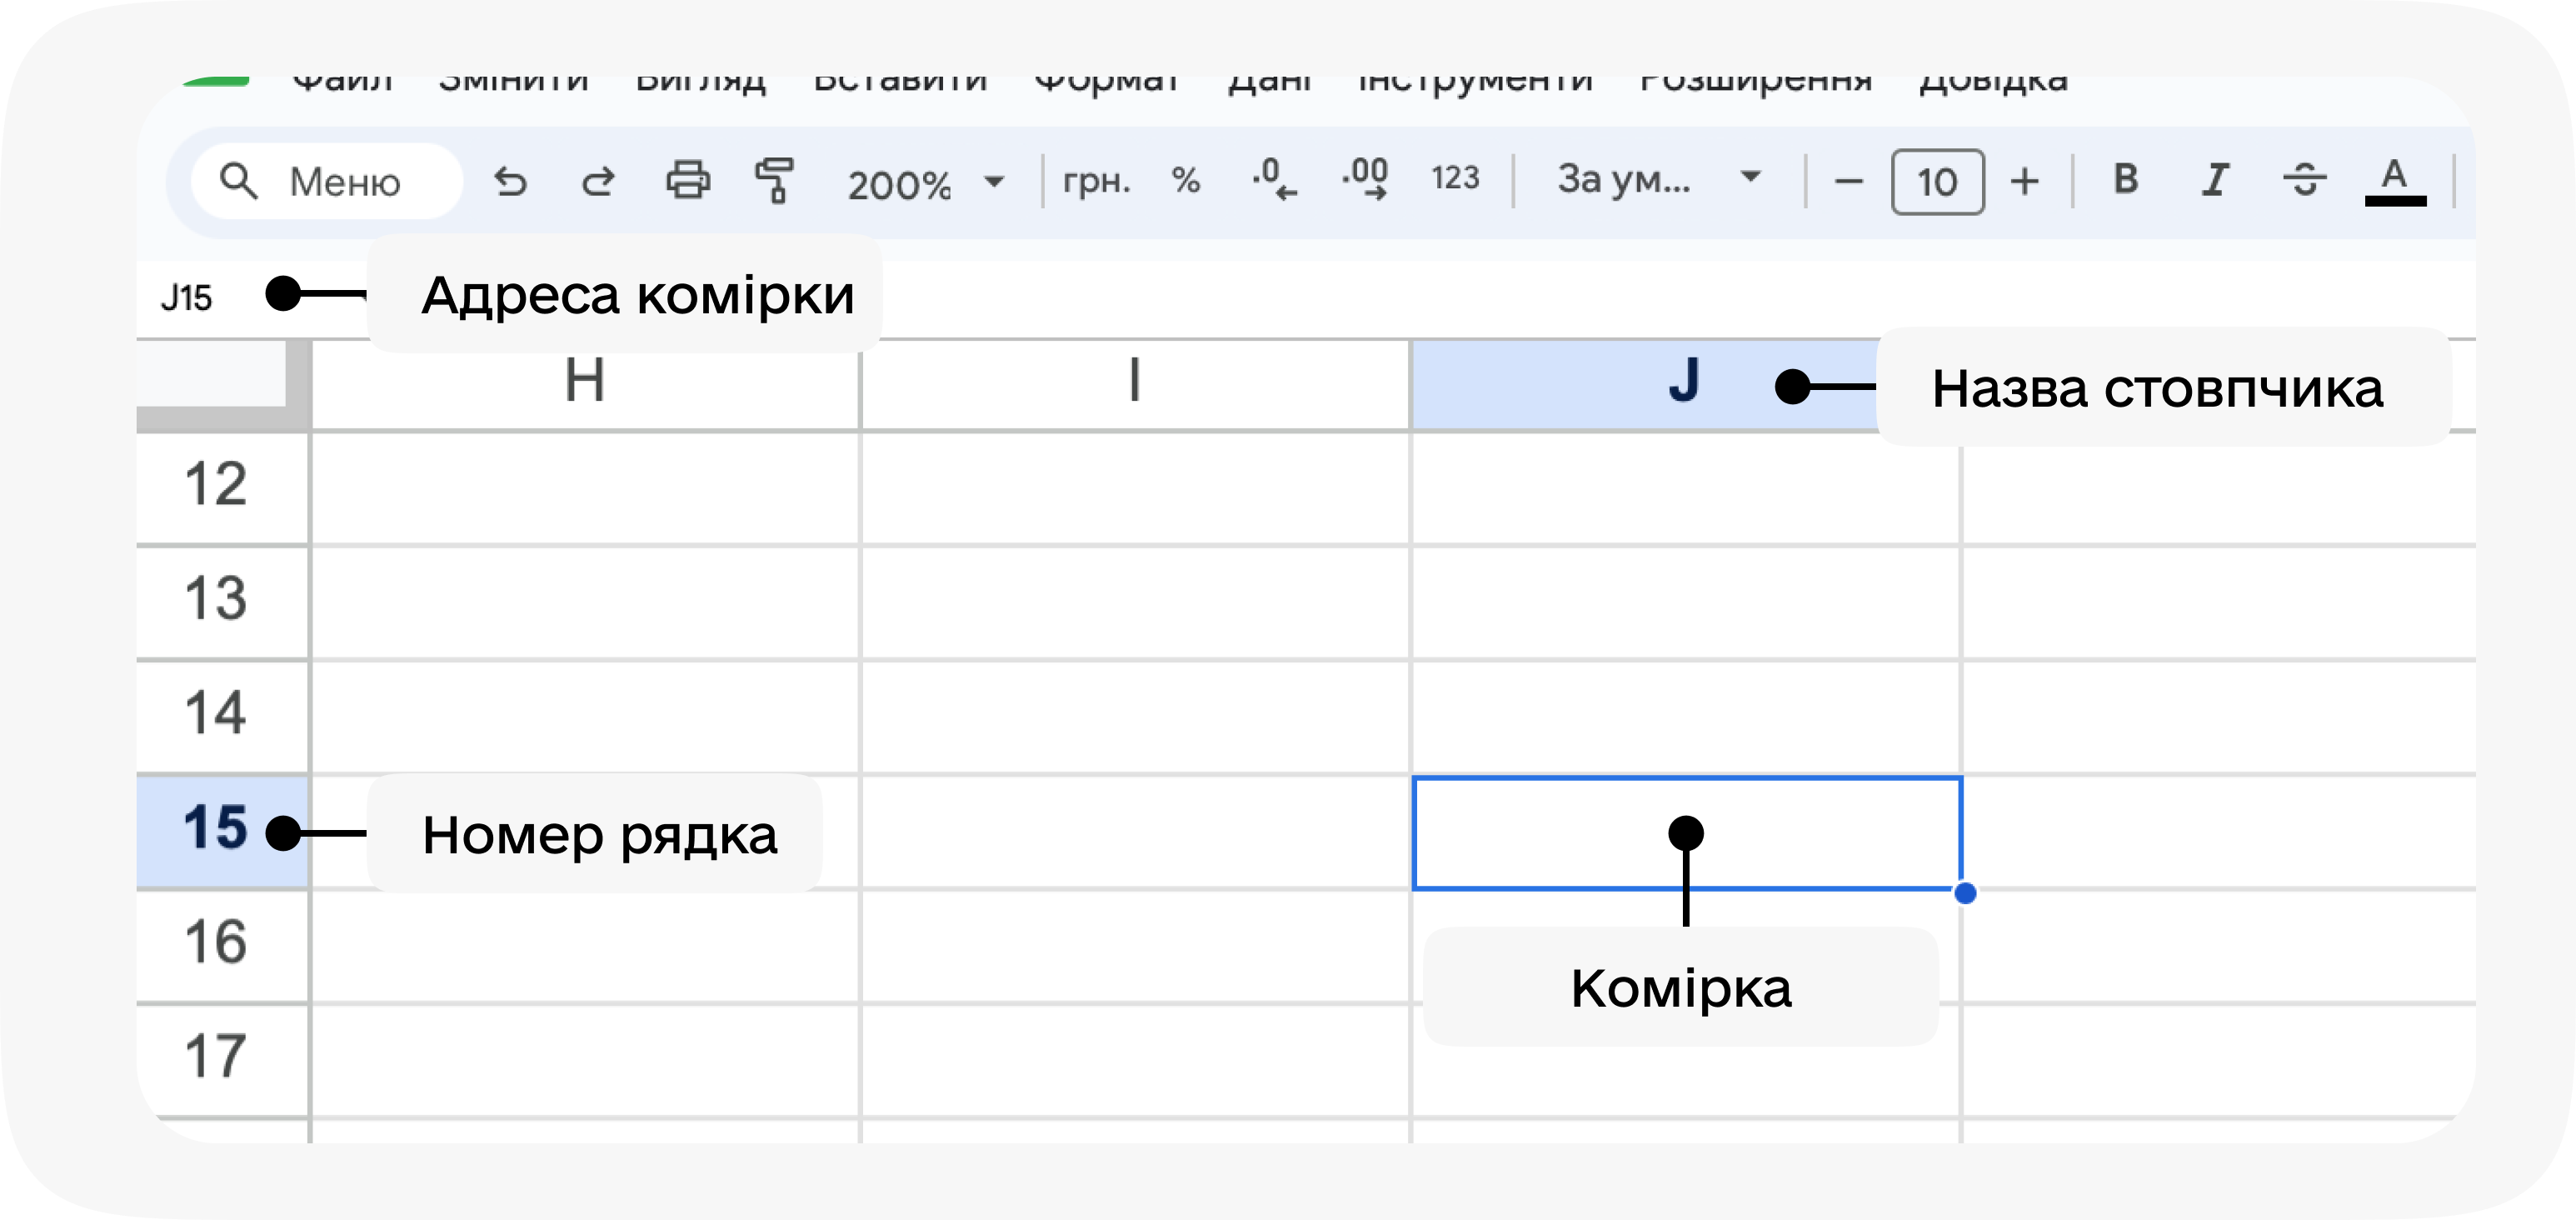Open 123 more number formats
This screenshot has width=2576, height=1220.
pyautogui.click(x=1455, y=179)
